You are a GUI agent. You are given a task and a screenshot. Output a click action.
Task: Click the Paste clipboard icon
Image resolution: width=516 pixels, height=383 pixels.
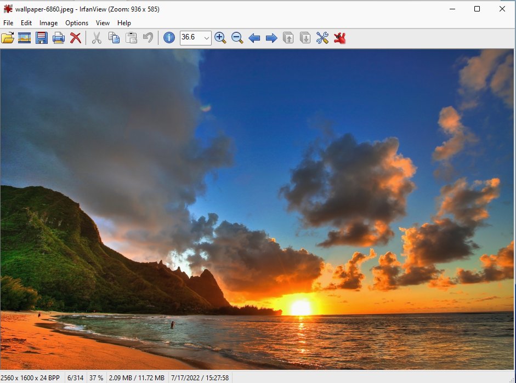pos(131,38)
